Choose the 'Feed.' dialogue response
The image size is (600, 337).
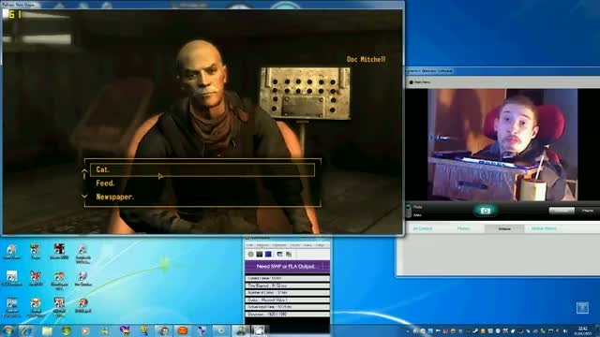pyautogui.click(x=105, y=183)
